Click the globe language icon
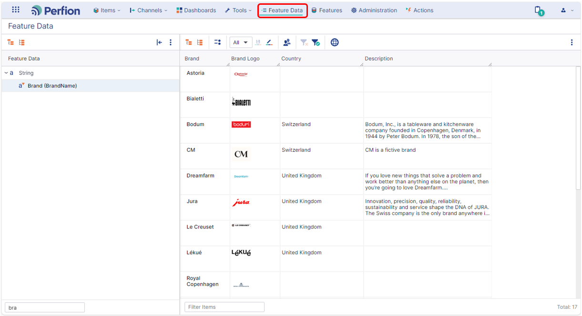Viewport: 582px width, 316px height. (x=335, y=42)
